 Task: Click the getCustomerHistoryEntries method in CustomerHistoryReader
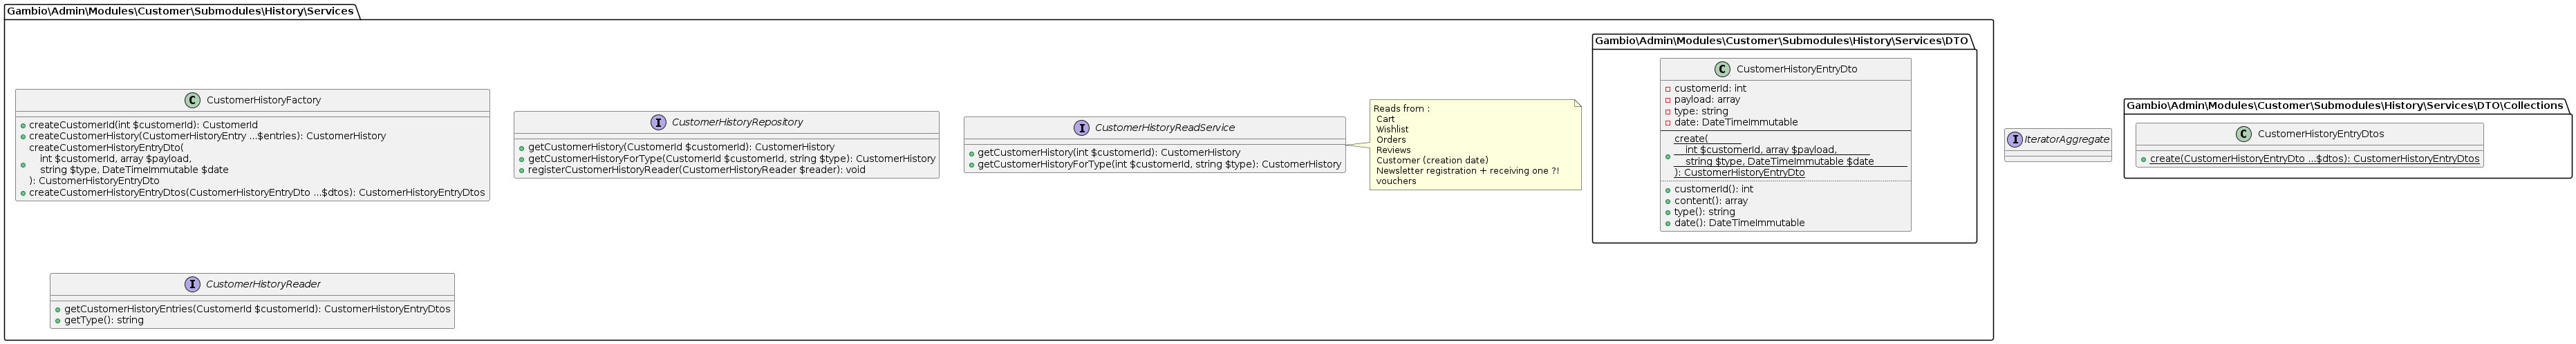pos(256,309)
